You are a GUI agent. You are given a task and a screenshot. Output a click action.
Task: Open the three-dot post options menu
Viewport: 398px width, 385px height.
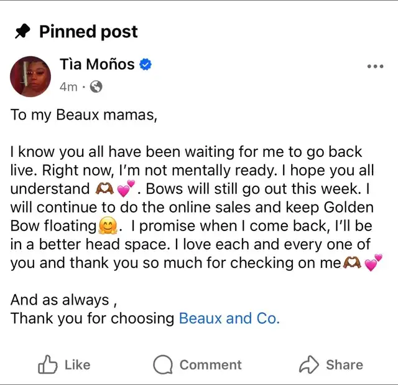pyautogui.click(x=375, y=67)
